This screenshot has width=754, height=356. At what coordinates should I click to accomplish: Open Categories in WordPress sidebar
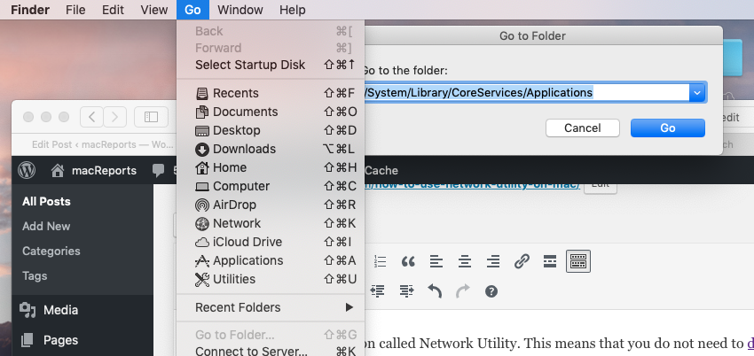click(51, 252)
